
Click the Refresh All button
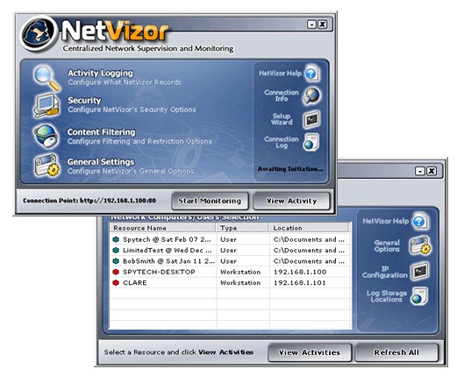point(396,352)
